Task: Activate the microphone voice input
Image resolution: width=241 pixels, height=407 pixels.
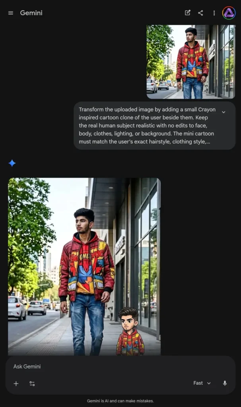Action: (x=225, y=383)
